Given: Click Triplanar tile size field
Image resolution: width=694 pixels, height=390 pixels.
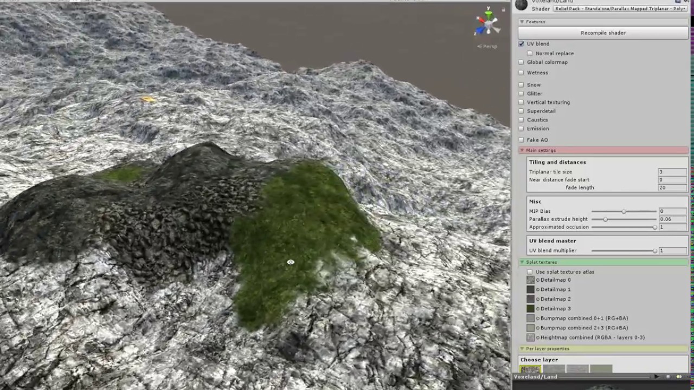Looking at the screenshot, I should coord(672,172).
